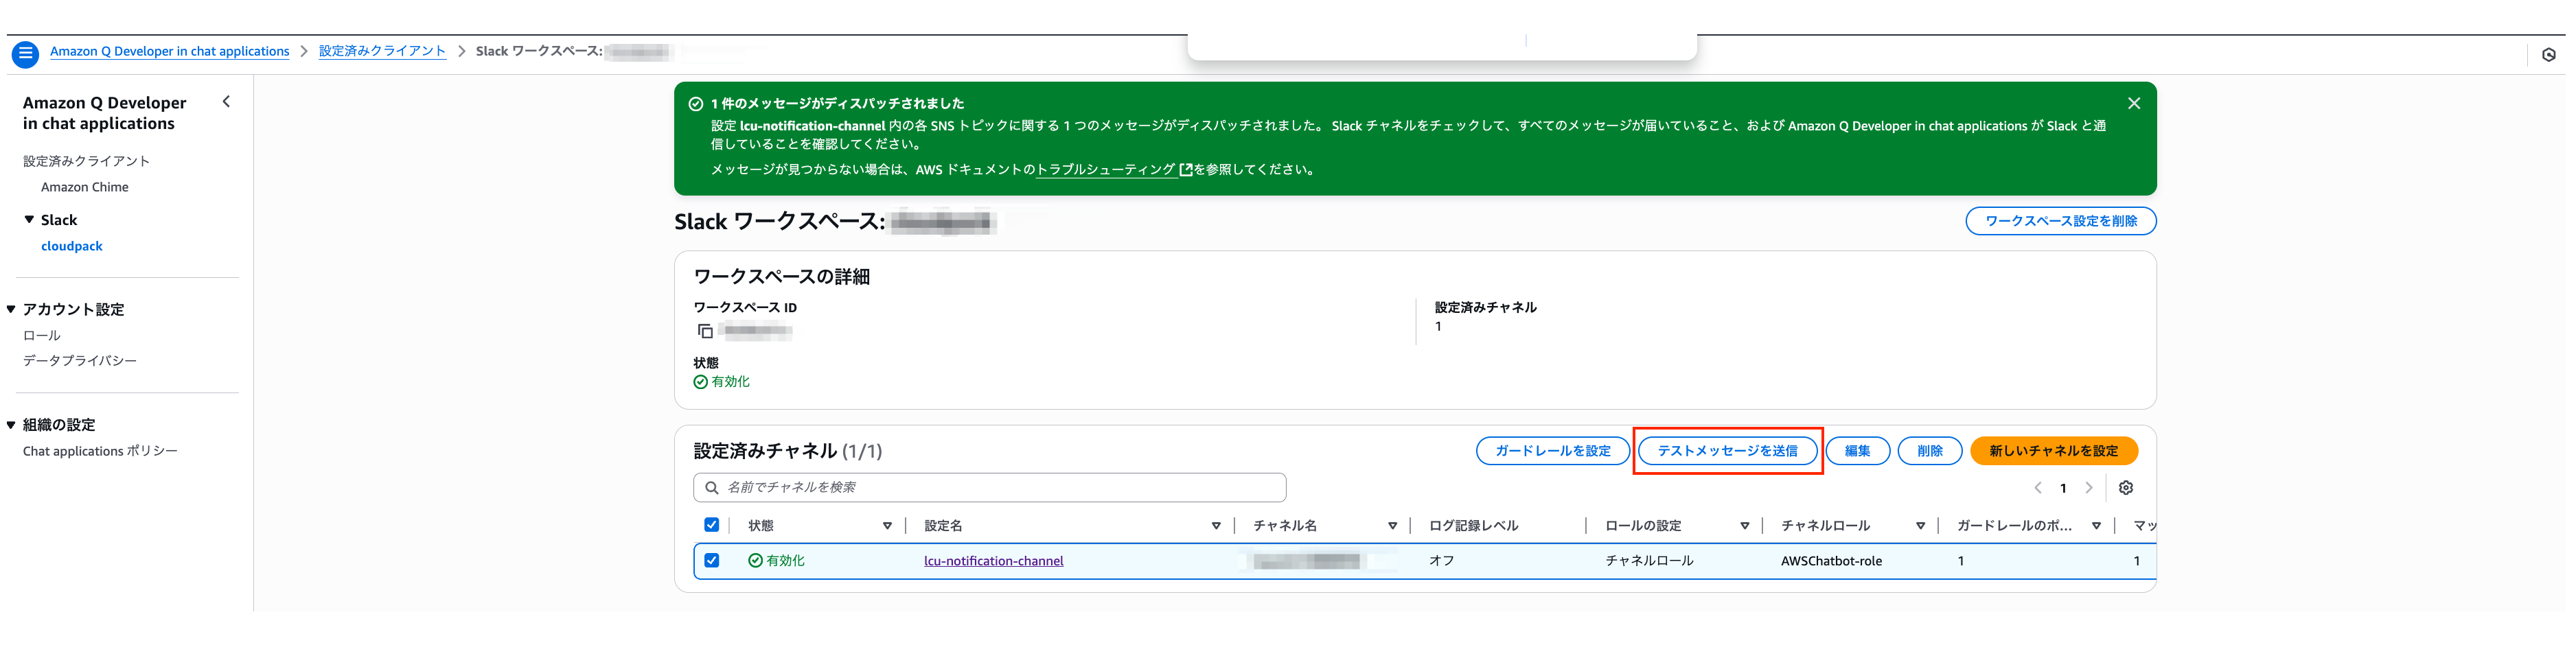Open ロール settings in sidebar

click(x=42, y=336)
